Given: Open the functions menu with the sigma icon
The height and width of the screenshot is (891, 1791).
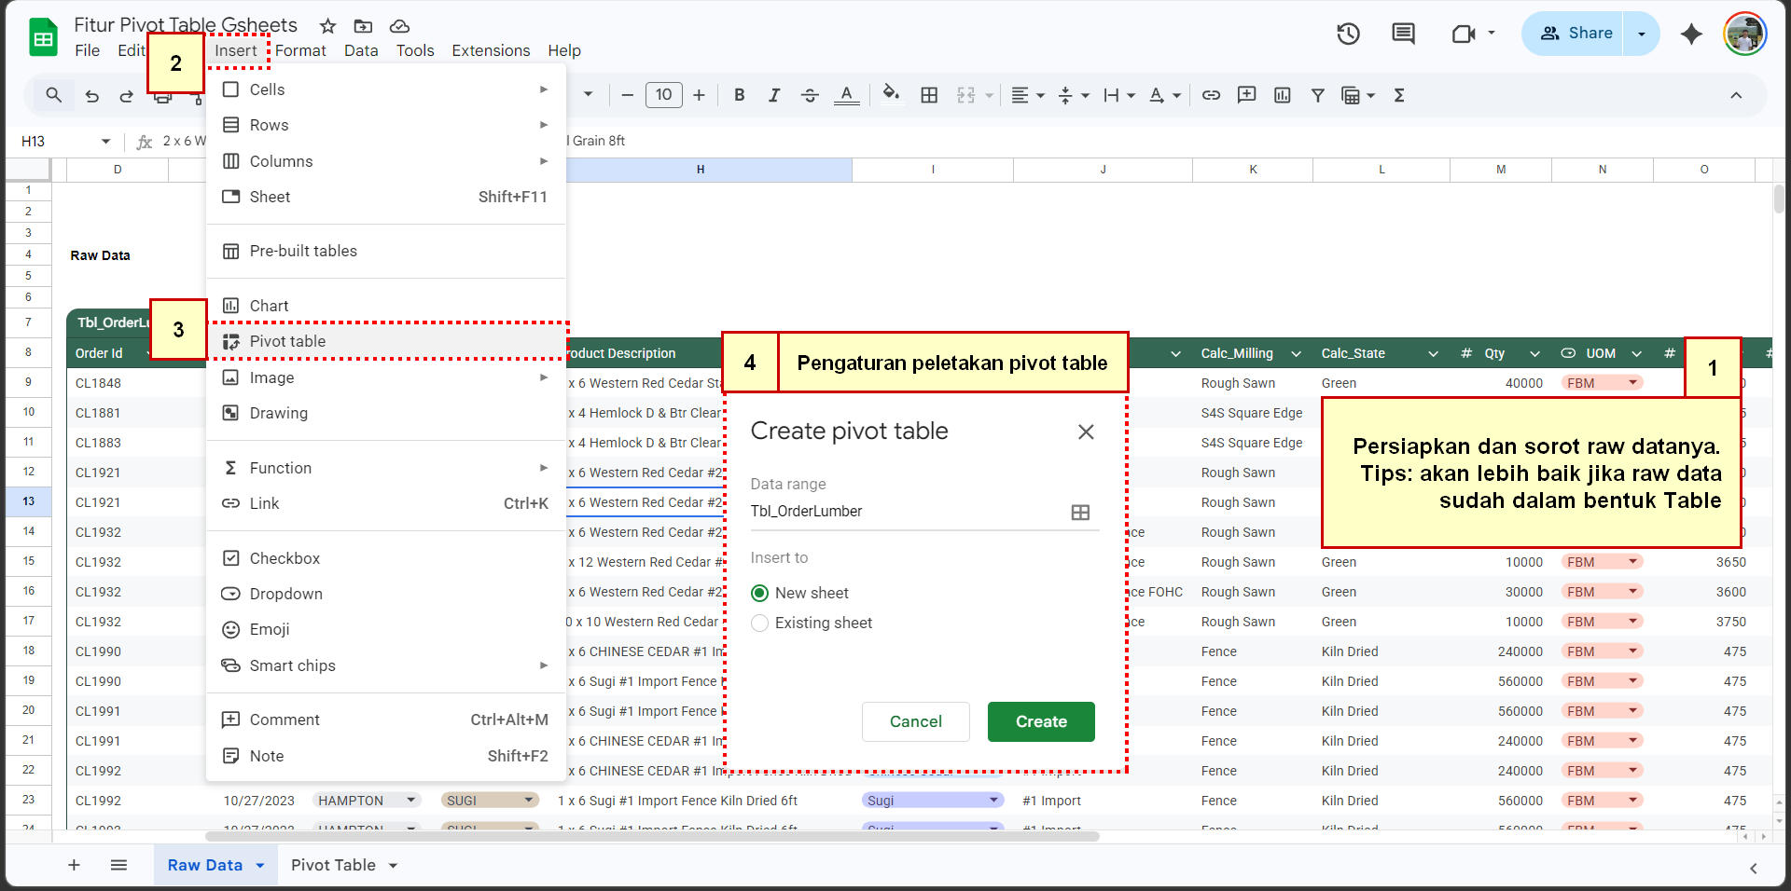Looking at the screenshot, I should 1399,95.
